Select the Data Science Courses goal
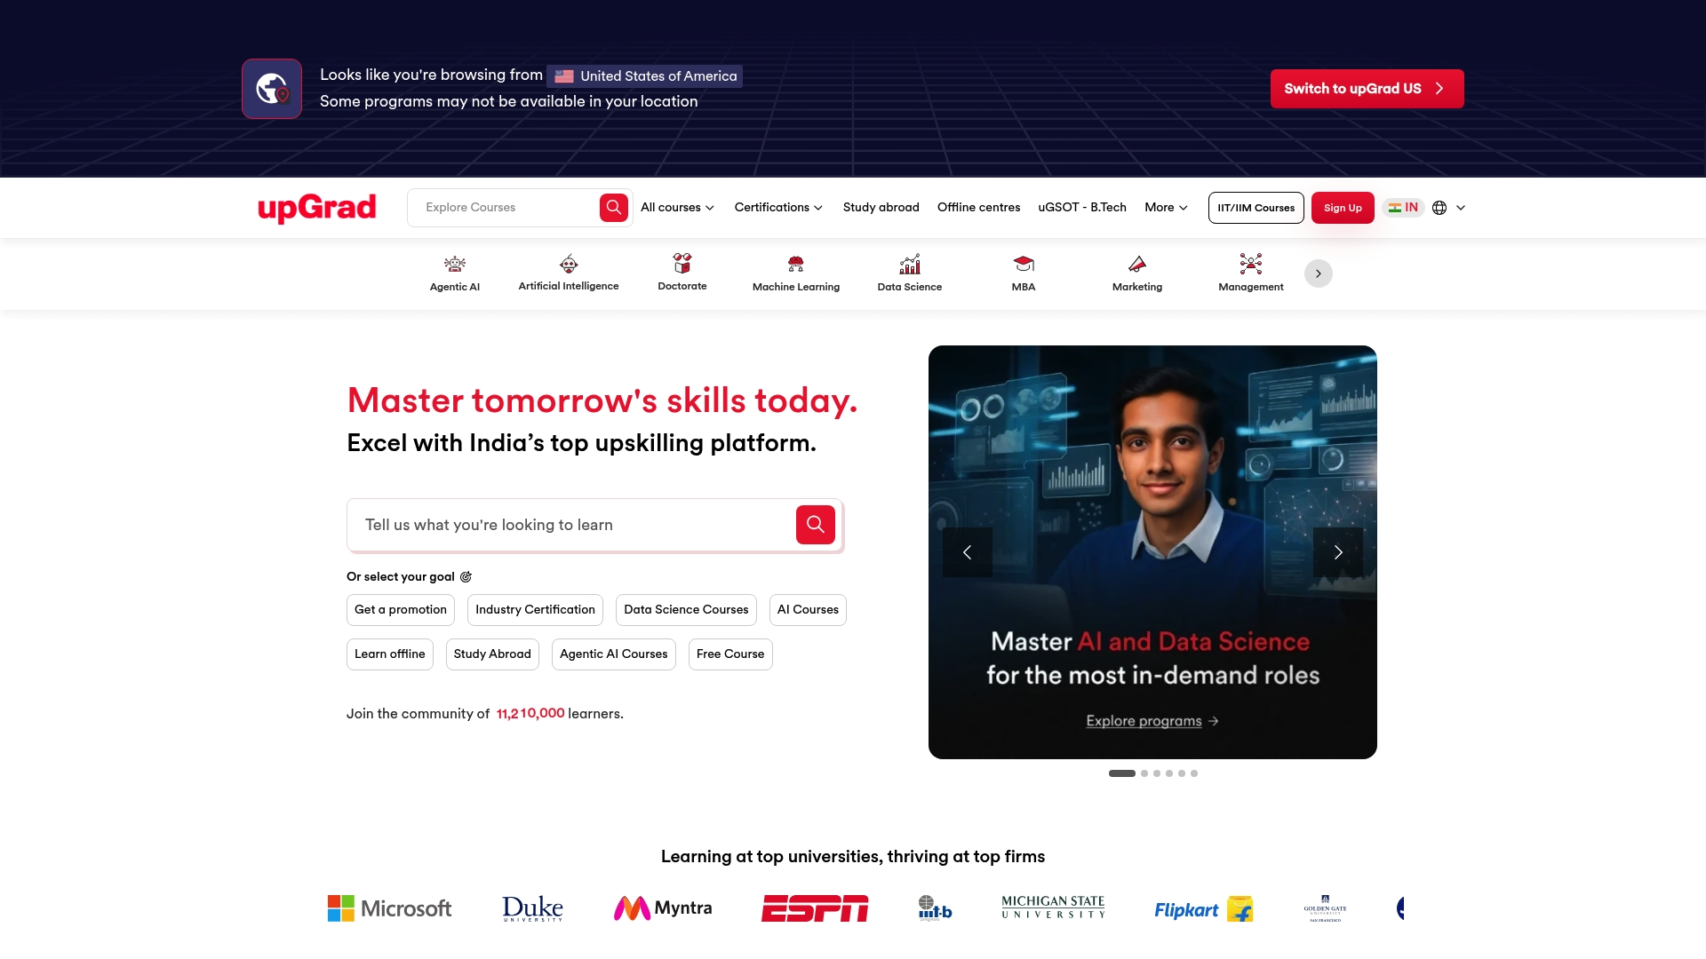1706x959 pixels. [x=686, y=610]
